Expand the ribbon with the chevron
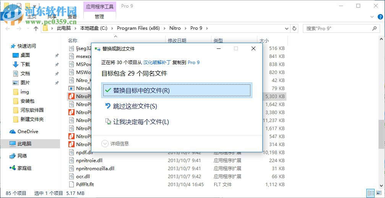This screenshot has width=385, height=198. pos(372,17)
